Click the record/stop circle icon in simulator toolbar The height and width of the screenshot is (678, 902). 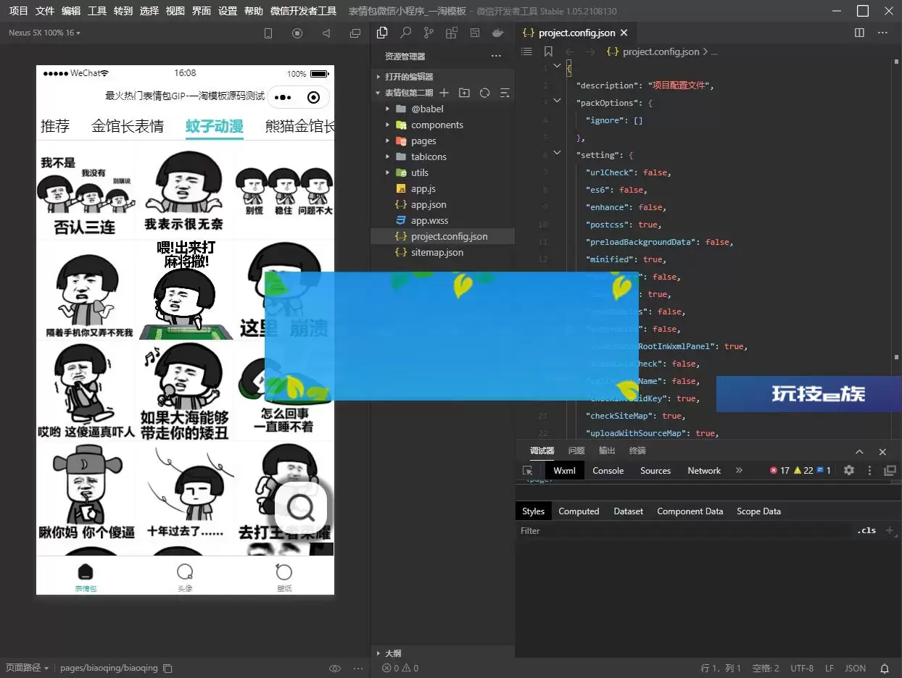(297, 33)
